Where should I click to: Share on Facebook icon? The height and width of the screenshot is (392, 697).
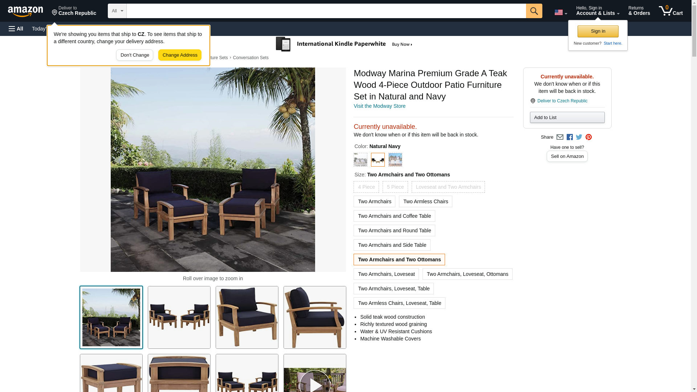pos(570,137)
